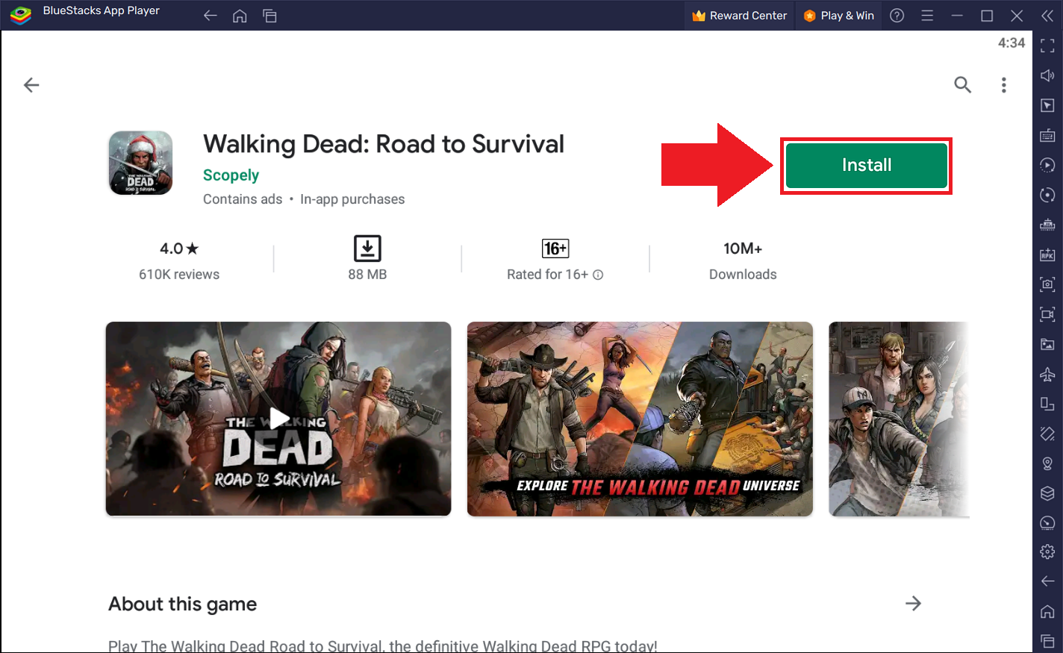
Task: Open Reward Center in title bar
Action: pyautogui.click(x=740, y=16)
